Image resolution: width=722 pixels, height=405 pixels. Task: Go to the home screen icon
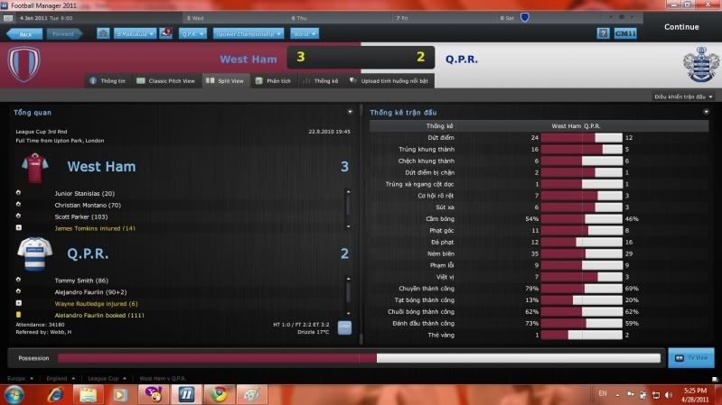point(103,33)
